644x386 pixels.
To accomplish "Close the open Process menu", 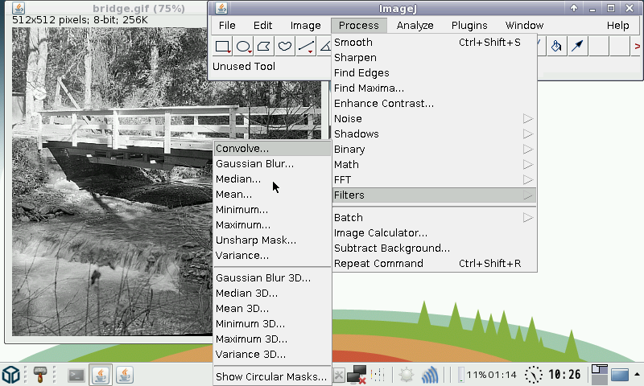I will tap(358, 26).
